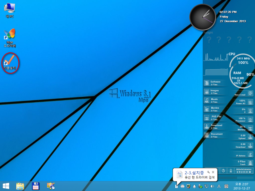Click the Wi-Fi signal widget icon
The image size is (255, 191).
click(x=251, y=111)
